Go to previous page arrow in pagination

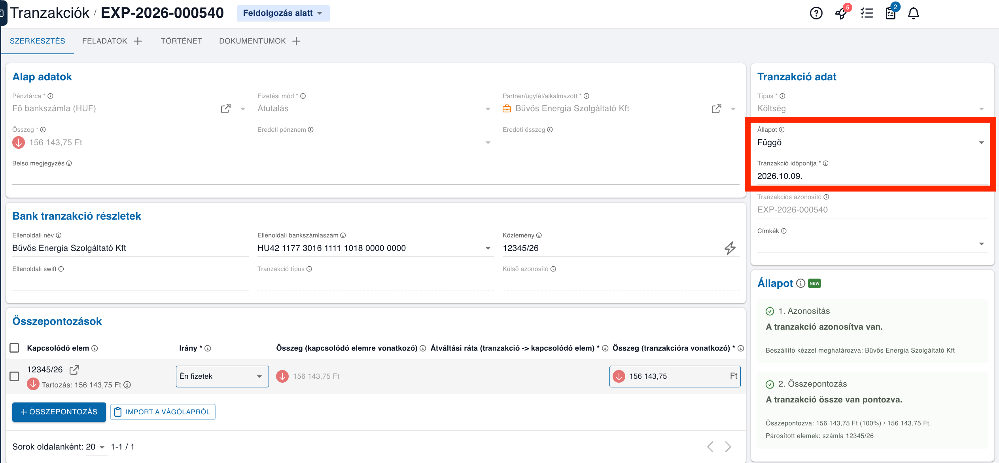[x=710, y=447]
